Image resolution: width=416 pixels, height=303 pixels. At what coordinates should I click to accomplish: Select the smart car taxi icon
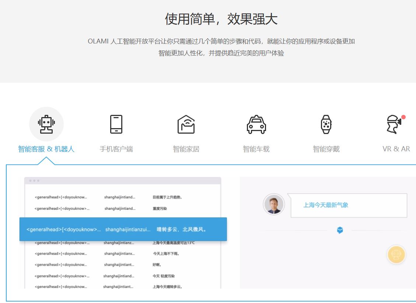pos(256,124)
